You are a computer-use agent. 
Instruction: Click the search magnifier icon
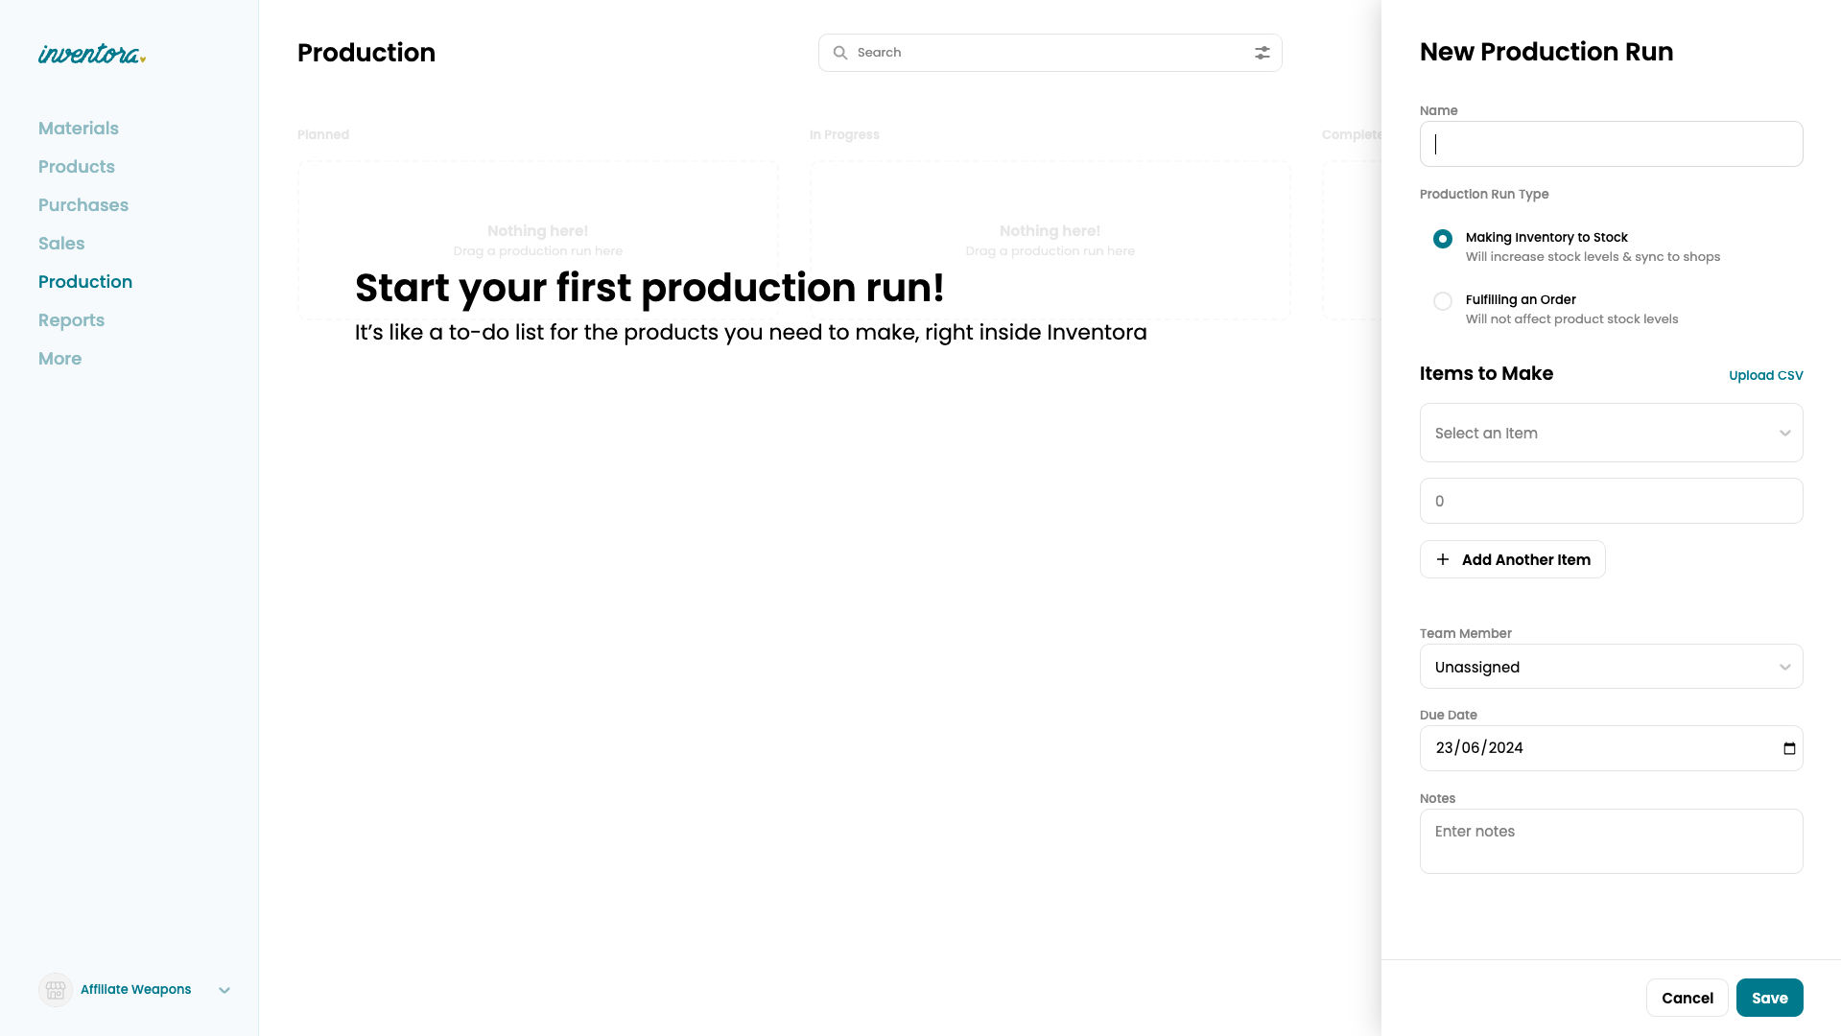(839, 53)
